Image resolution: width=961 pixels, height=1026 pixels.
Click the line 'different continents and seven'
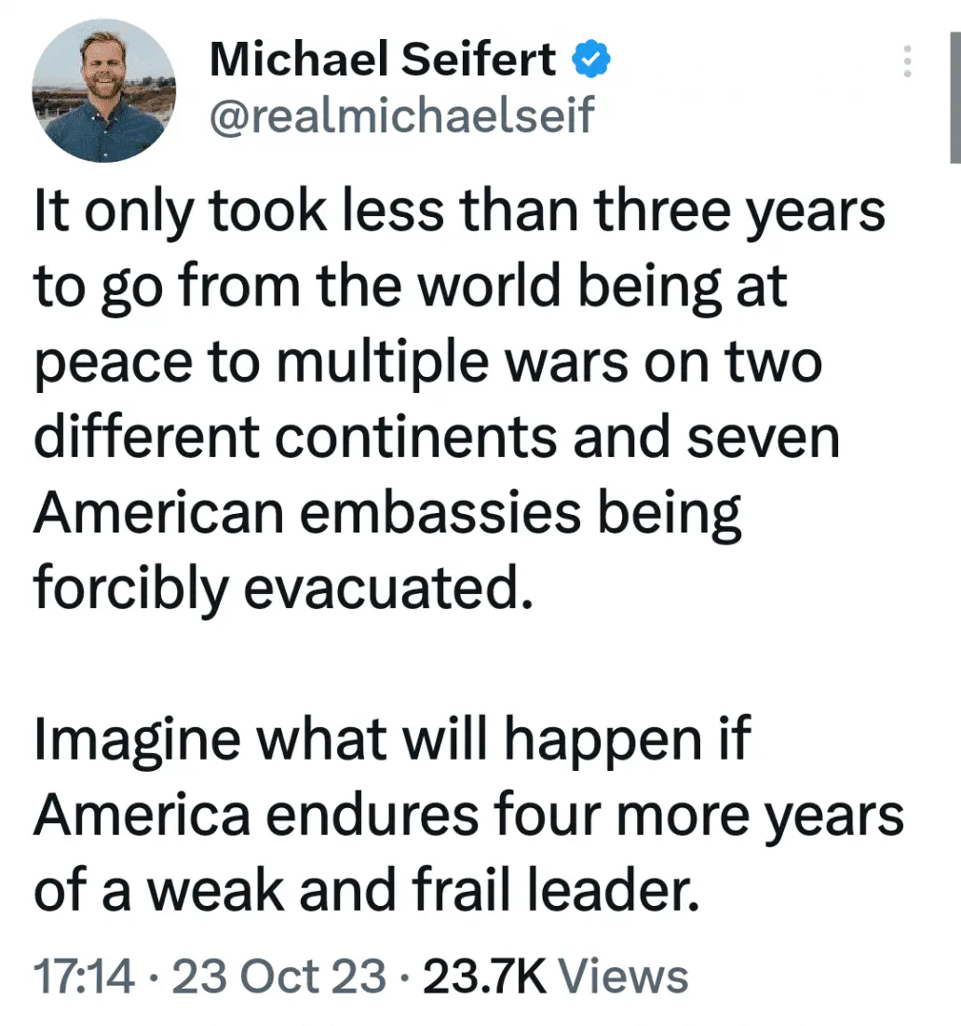pyautogui.click(x=437, y=438)
